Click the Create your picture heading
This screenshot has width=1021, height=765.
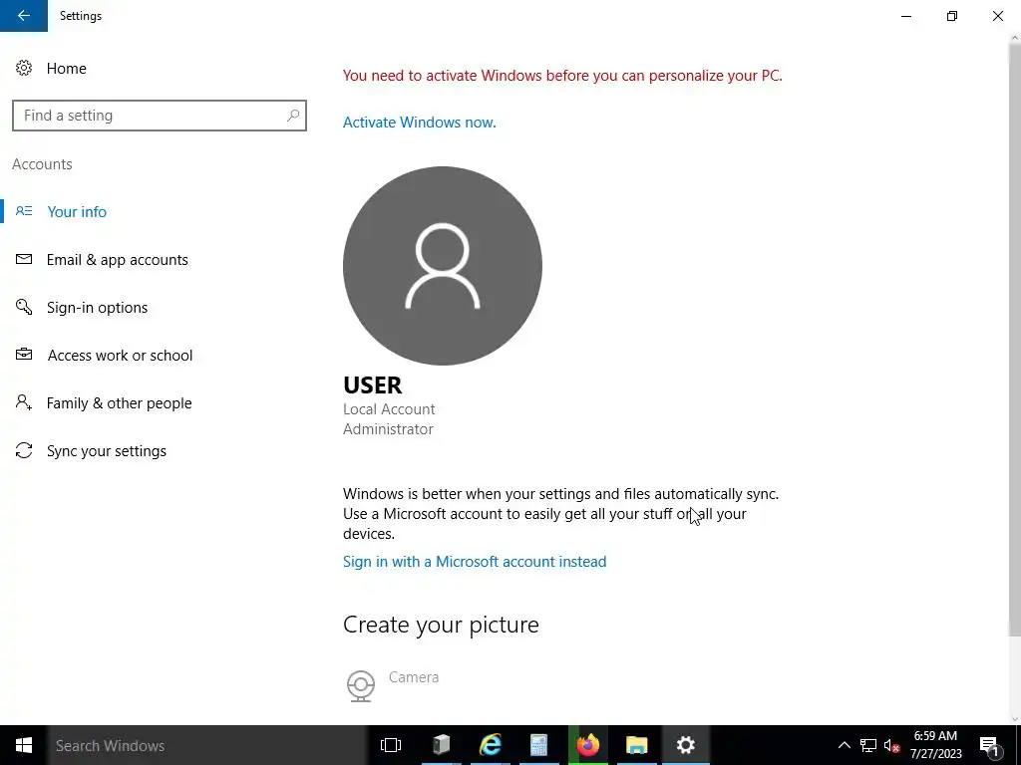point(441,625)
